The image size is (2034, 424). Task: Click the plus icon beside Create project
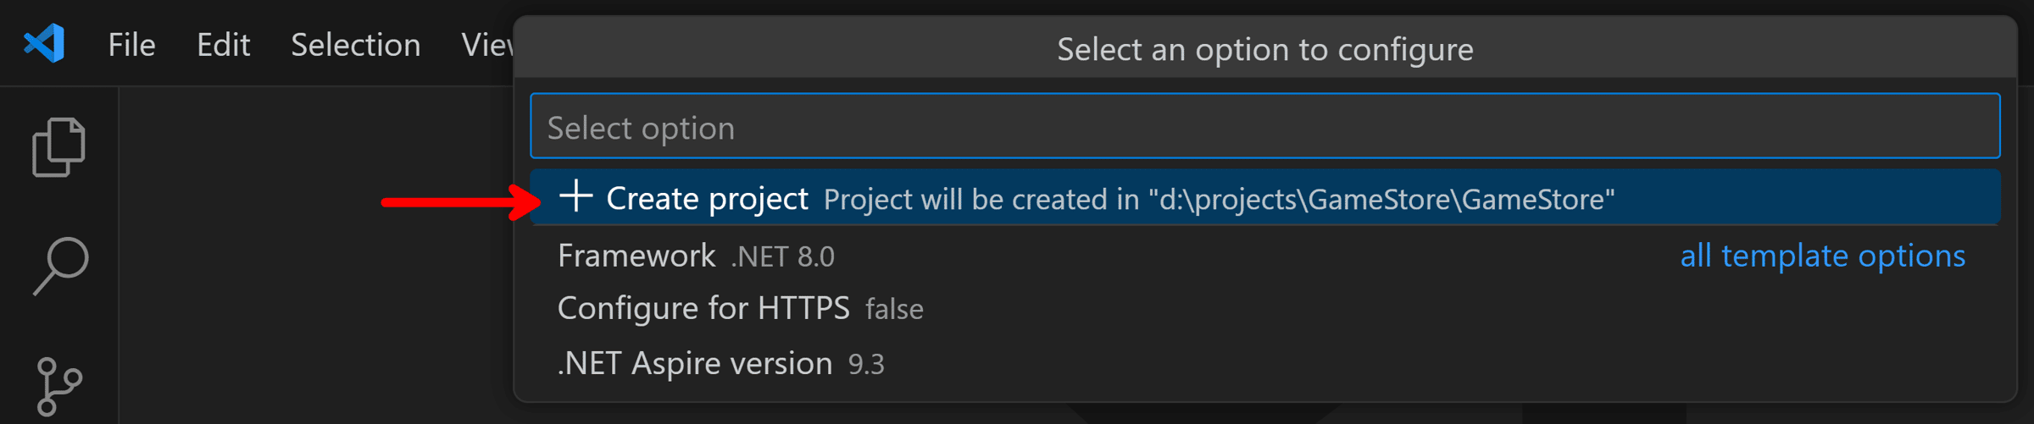(576, 196)
